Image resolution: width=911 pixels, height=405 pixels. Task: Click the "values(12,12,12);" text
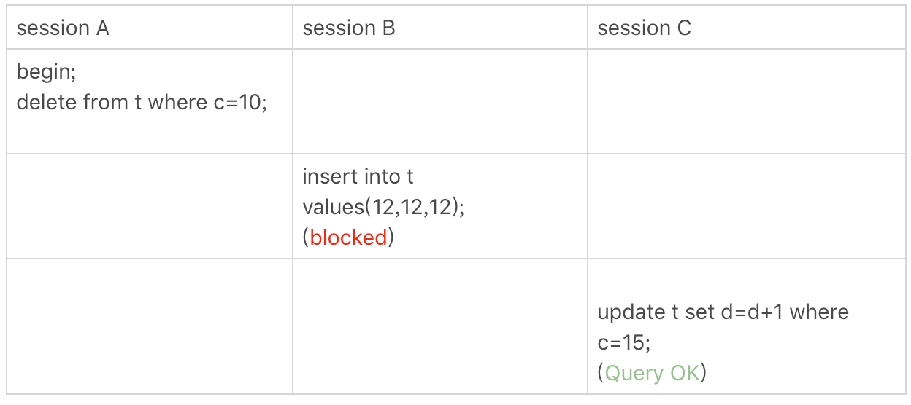[x=384, y=207]
